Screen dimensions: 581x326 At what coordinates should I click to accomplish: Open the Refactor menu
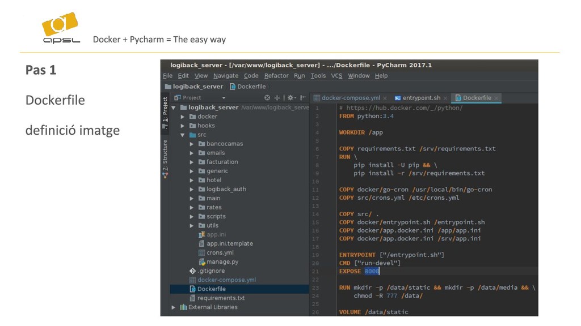[x=276, y=75]
